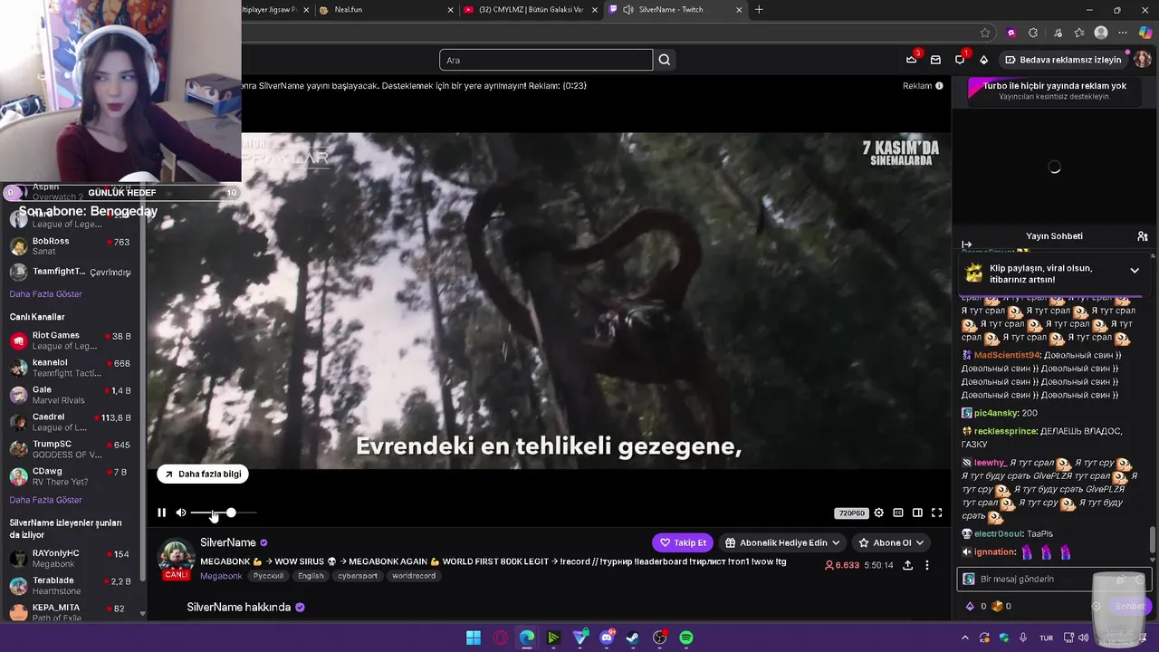1159x652 pixels.
Task: Open the channel more options menu
Action: (x=926, y=565)
